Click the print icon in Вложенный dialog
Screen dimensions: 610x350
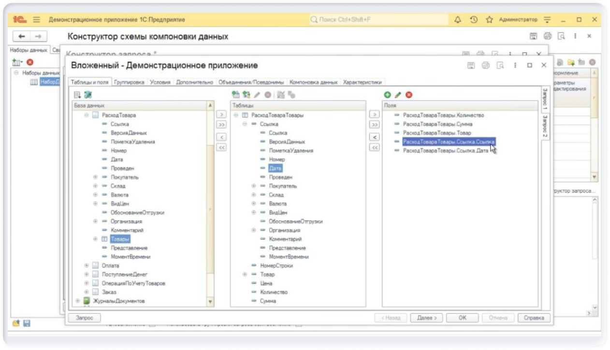point(486,65)
